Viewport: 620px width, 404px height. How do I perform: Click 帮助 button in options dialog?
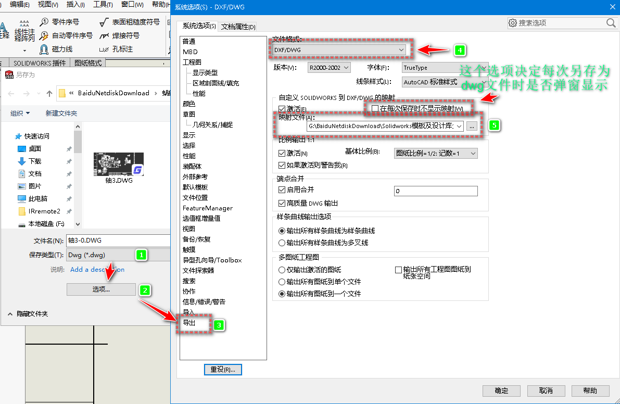click(590, 390)
